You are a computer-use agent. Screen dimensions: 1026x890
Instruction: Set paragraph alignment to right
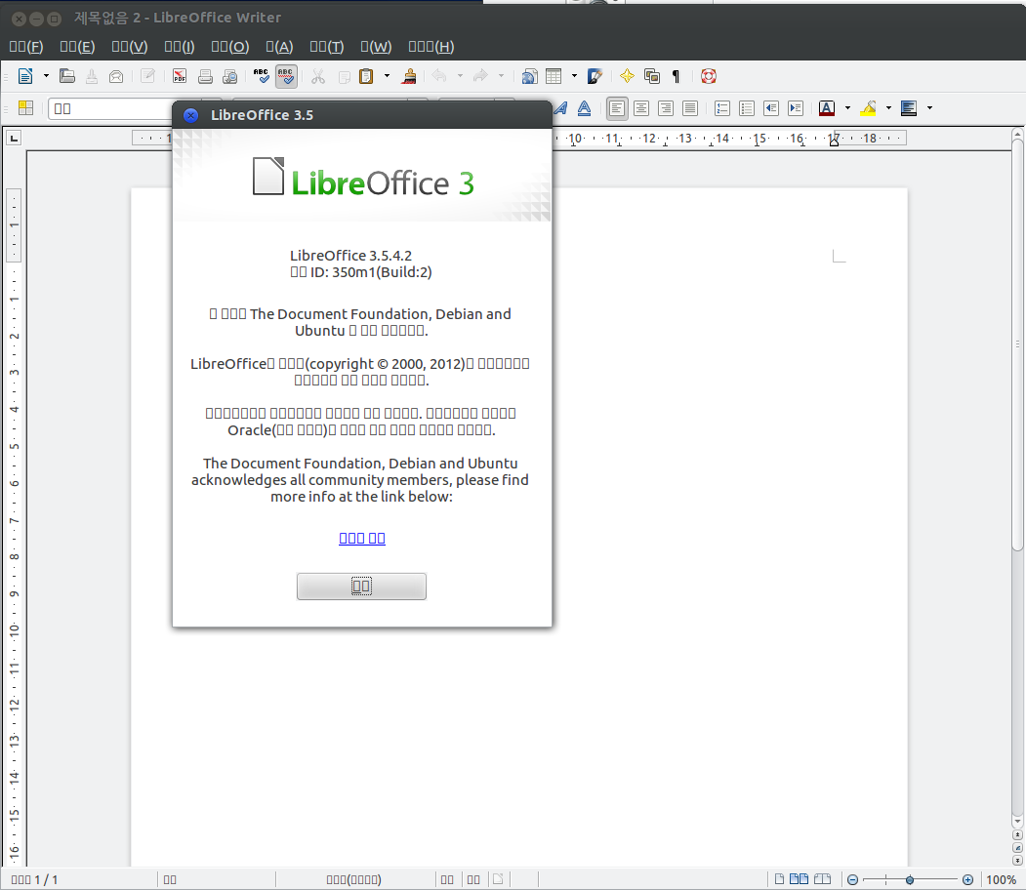point(666,108)
